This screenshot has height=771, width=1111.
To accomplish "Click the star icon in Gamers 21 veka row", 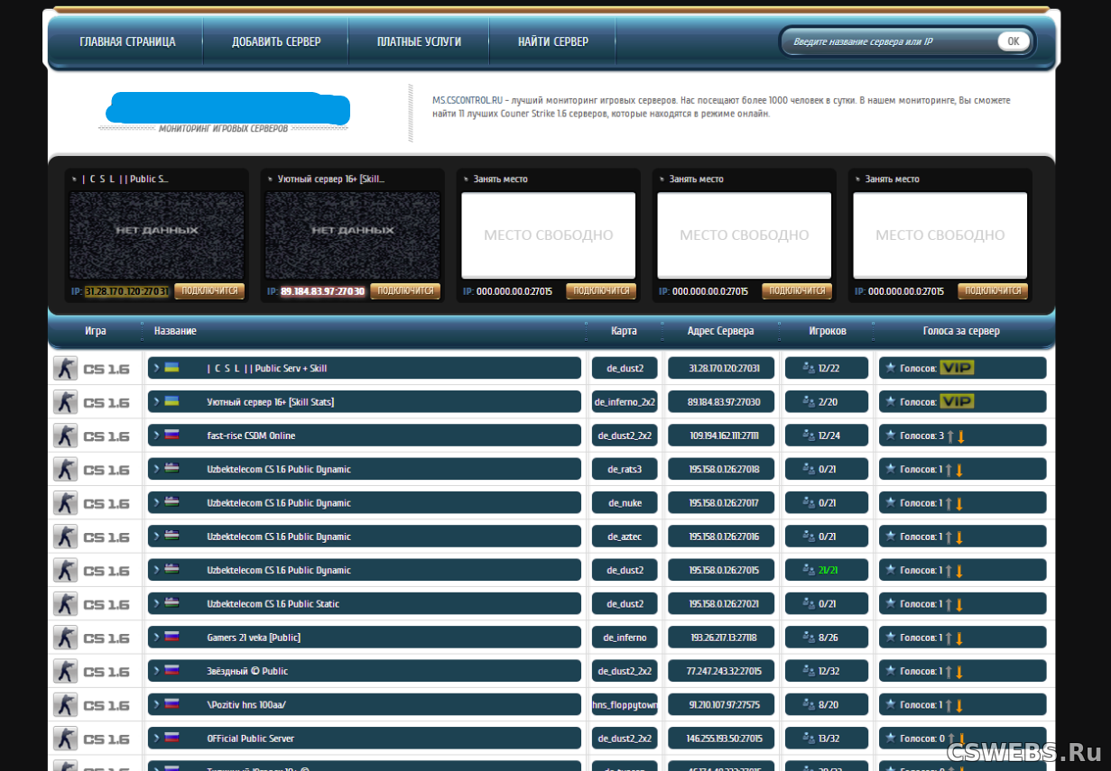I will click(x=890, y=638).
